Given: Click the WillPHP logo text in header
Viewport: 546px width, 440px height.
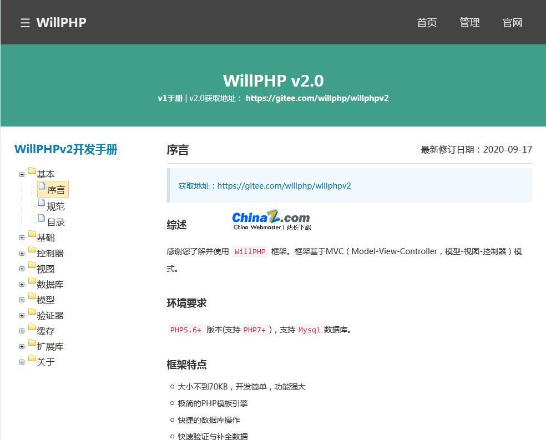Looking at the screenshot, I should tap(61, 23).
